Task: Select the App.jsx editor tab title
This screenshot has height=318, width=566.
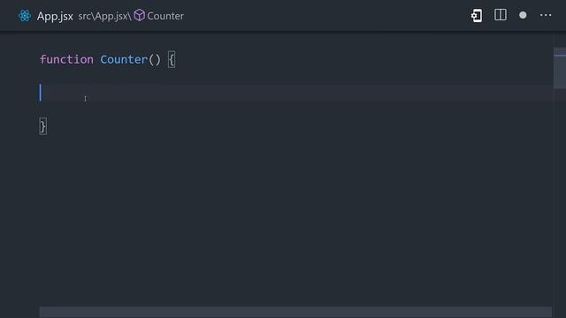Action: 55,16
